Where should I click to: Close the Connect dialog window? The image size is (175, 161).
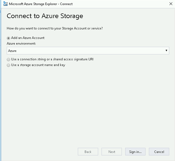(x=171, y=4)
